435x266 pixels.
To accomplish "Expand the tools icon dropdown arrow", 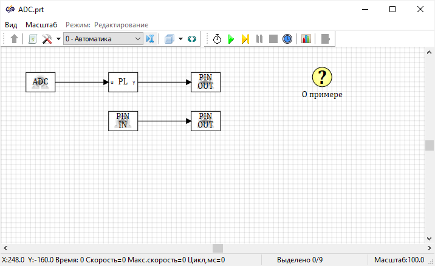I will [58, 39].
